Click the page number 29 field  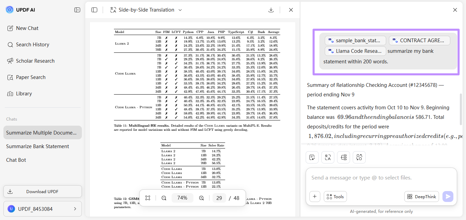click(x=219, y=198)
